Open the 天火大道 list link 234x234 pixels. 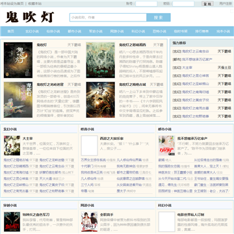point(45,179)
